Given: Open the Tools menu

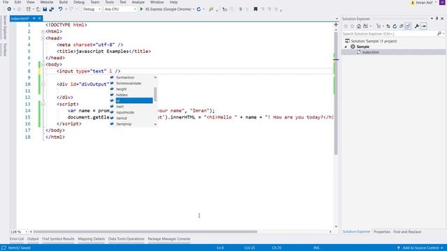Looking at the screenshot, I should point(110,2).
